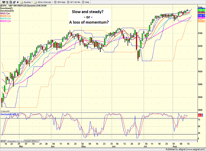Viewport: 206px width, 151px height.
Task: Click the Jun month label on time axis
Action: tap(113, 146)
